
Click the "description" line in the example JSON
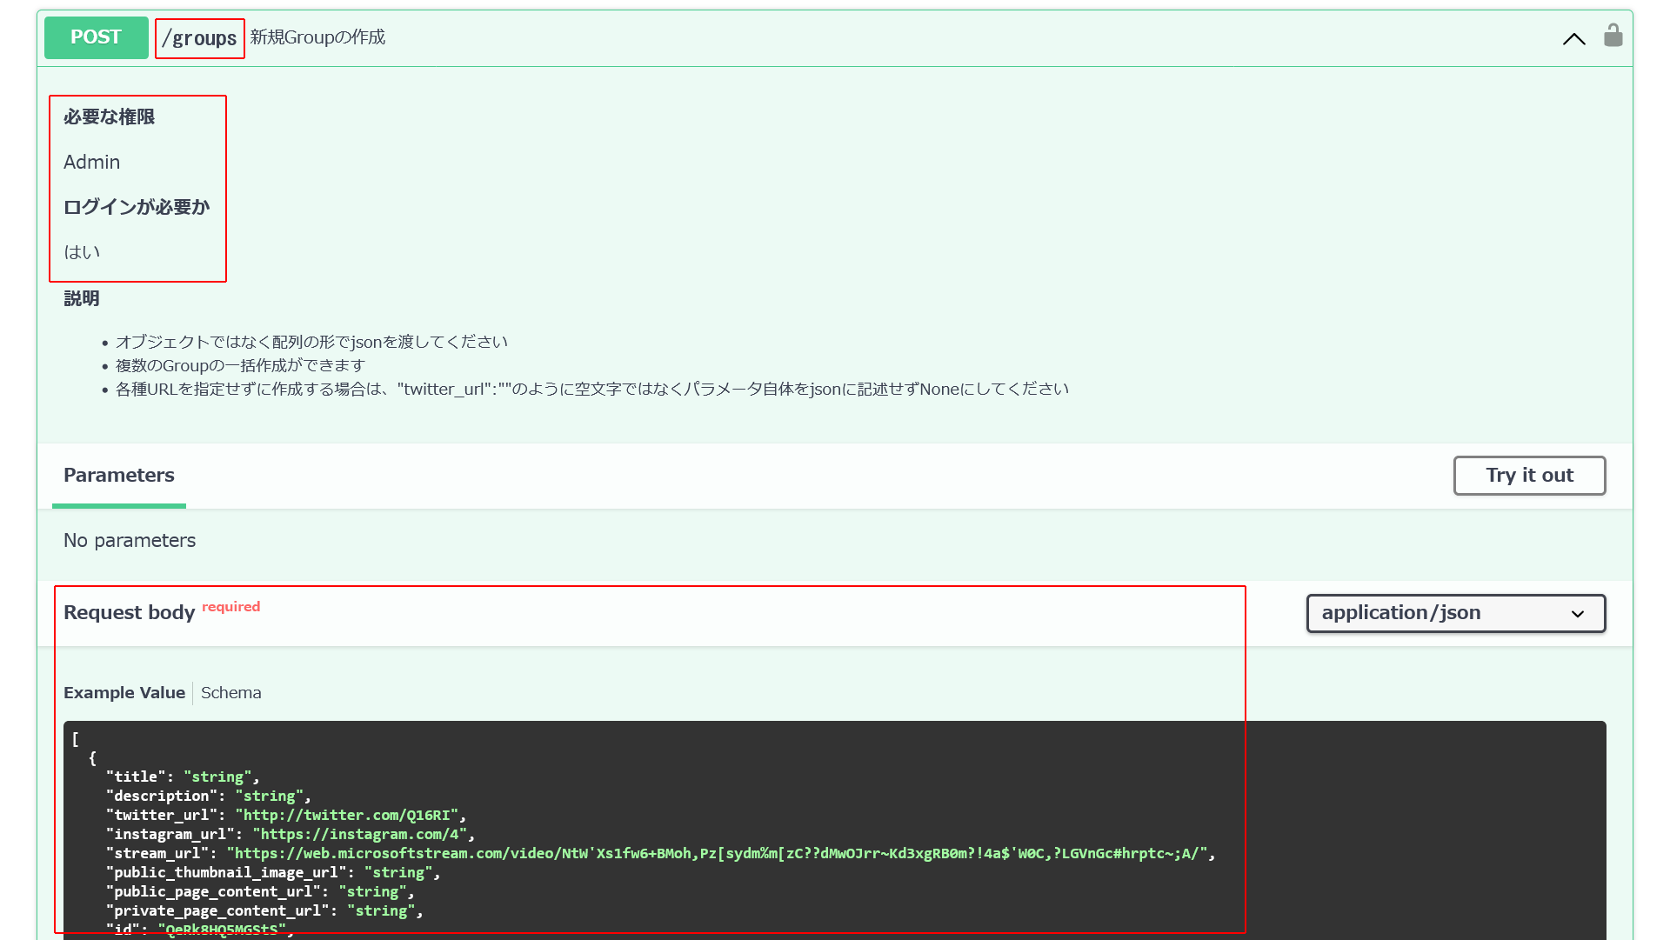click(209, 796)
